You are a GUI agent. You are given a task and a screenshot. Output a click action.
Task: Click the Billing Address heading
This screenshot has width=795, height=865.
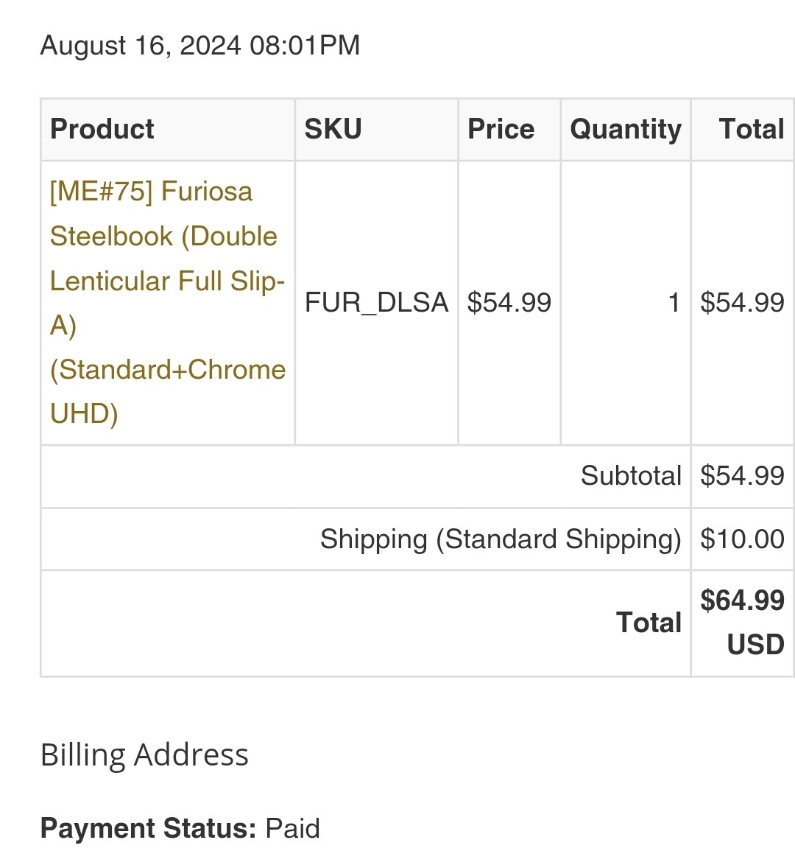click(x=144, y=755)
